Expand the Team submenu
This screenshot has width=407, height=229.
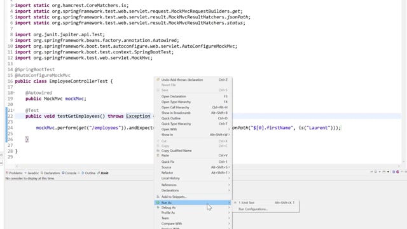[193, 218]
